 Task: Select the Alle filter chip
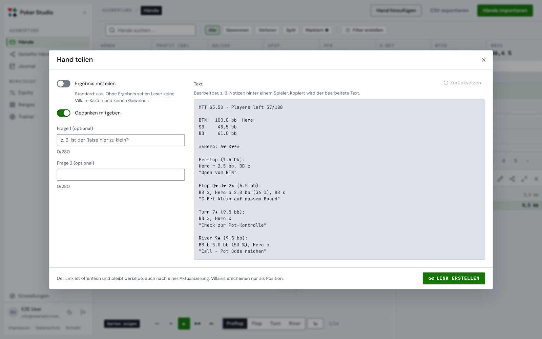click(212, 30)
